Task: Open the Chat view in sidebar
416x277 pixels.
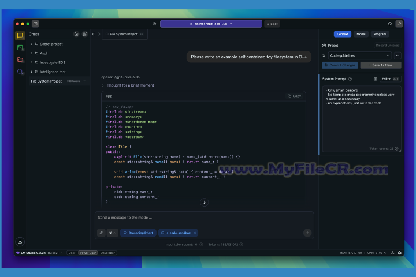Action: click(x=20, y=35)
